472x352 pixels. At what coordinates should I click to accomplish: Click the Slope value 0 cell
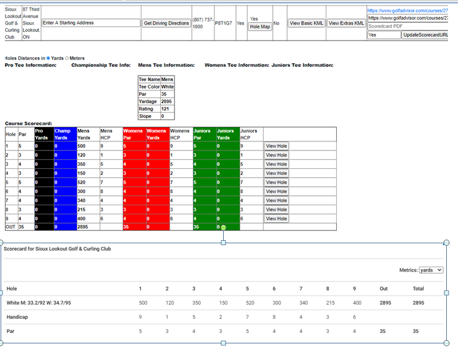pos(167,116)
